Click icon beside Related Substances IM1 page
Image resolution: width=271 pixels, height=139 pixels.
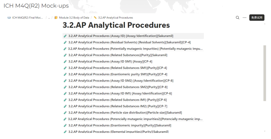pos(65,100)
